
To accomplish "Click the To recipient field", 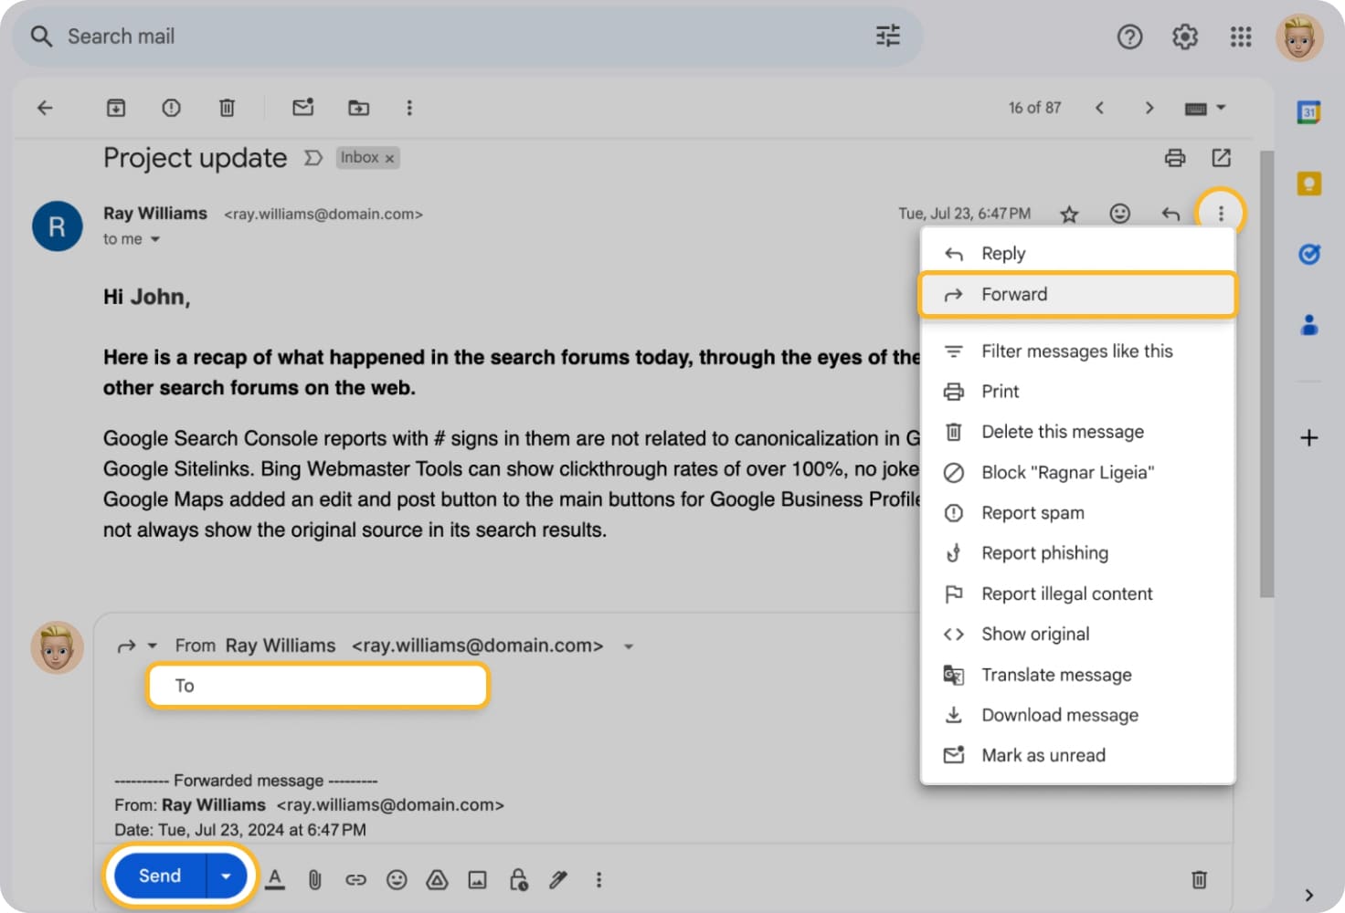I will click(318, 686).
